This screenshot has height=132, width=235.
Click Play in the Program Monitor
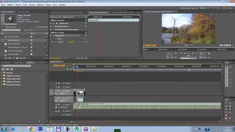(188, 54)
